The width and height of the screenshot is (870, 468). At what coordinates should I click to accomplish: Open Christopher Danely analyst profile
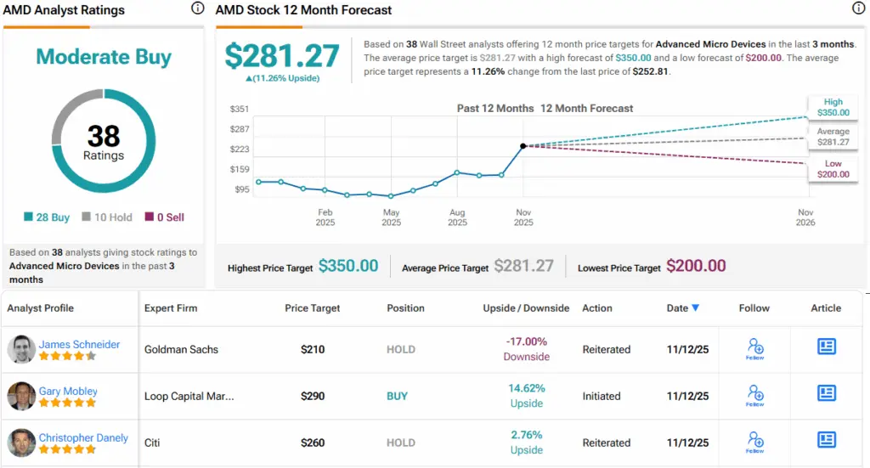83,437
